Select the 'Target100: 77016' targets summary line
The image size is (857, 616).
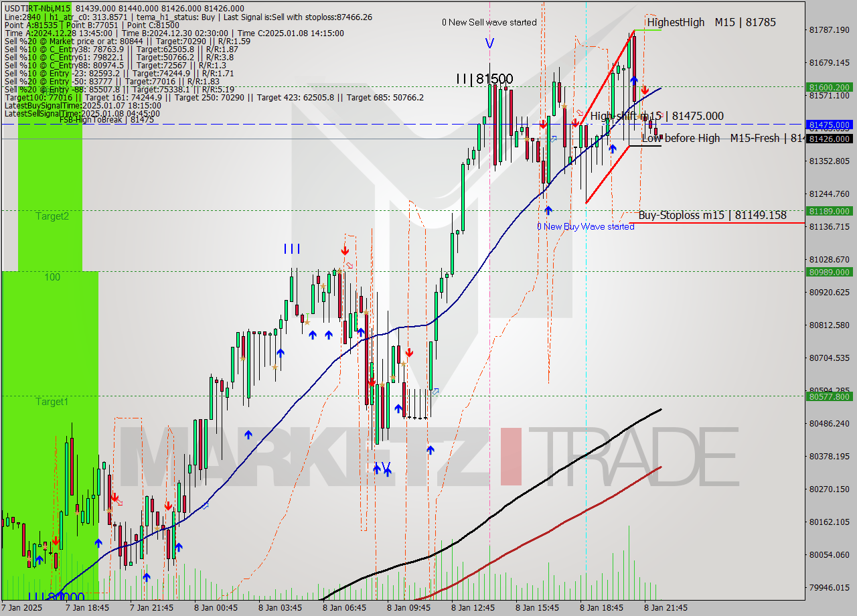tap(214, 97)
